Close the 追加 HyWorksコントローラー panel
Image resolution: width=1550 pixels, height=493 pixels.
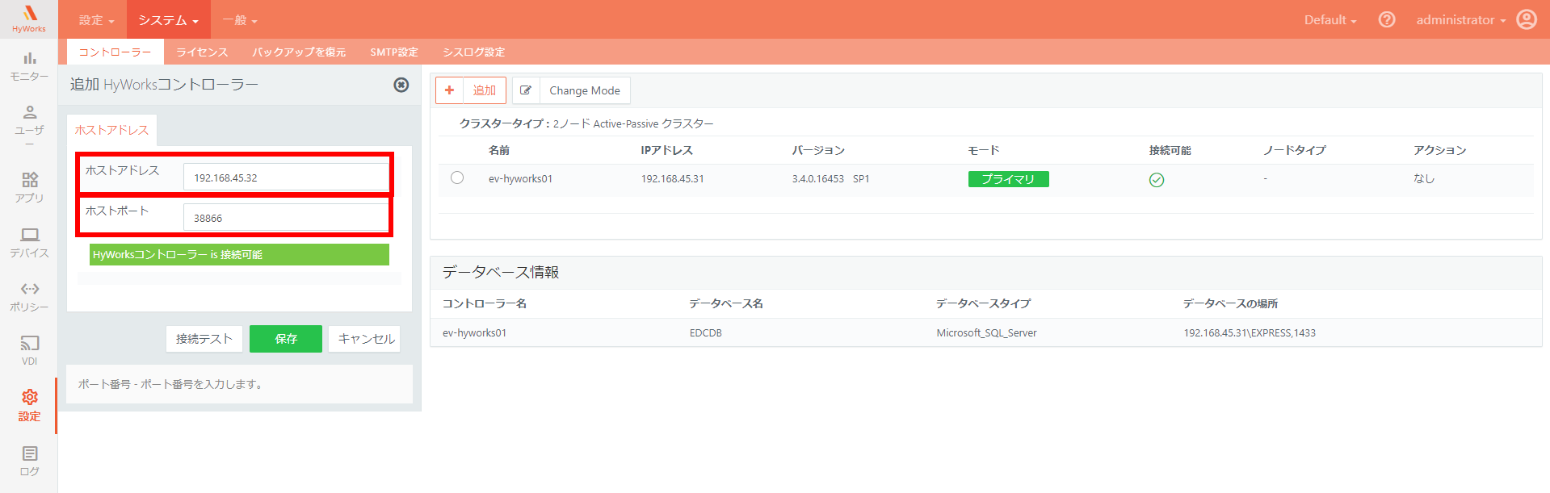coord(401,85)
